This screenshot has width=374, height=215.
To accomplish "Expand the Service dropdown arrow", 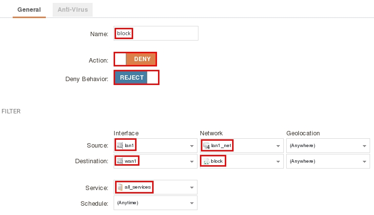I will (x=192, y=187).
